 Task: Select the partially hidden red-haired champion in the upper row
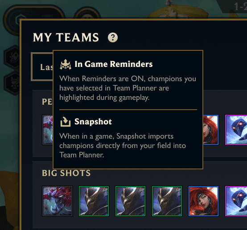(211, 130)
